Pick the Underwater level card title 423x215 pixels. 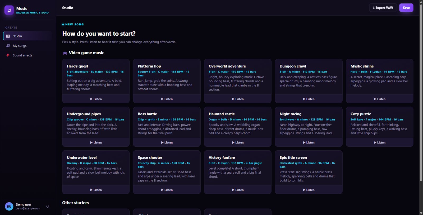point(82,157)
